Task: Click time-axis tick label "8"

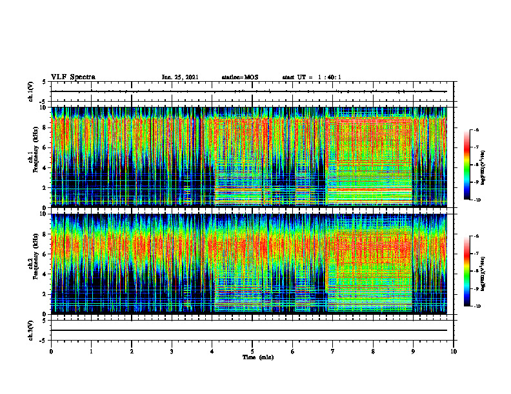Action: [373, 352]
